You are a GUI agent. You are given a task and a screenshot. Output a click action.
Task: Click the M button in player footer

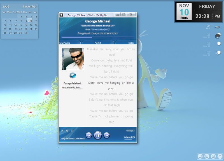tap(67, 131)
